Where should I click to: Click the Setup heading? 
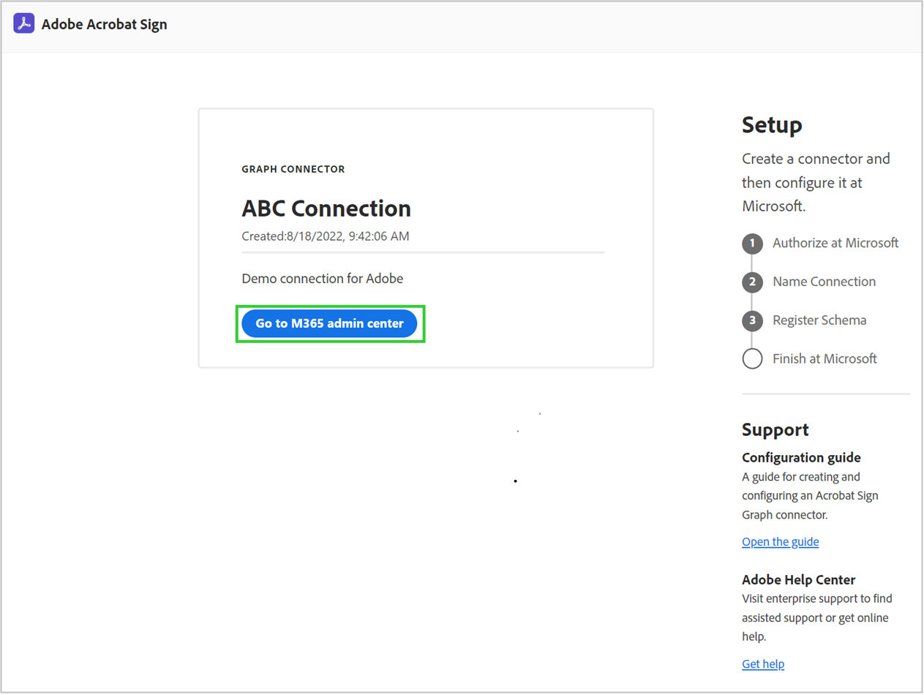click(x=772, y=125)
